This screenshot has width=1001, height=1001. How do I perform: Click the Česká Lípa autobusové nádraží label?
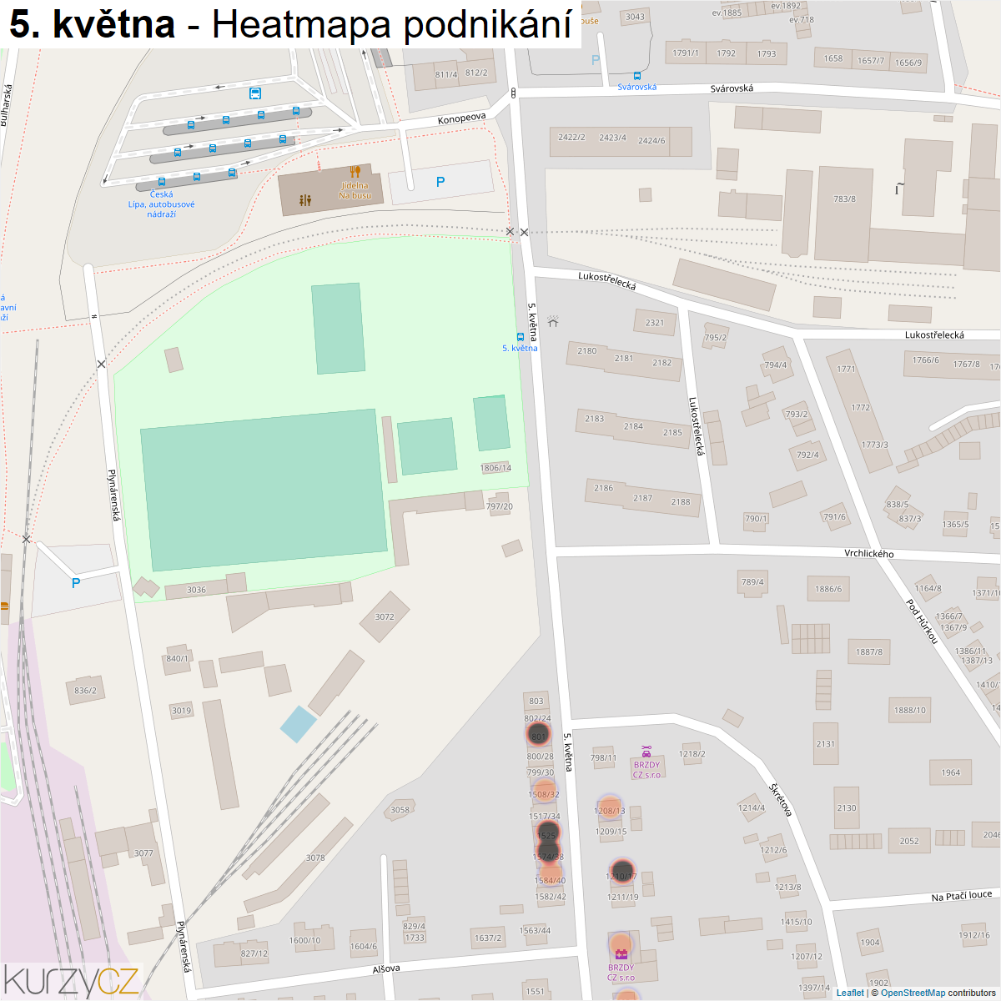[x=161, y=204]
